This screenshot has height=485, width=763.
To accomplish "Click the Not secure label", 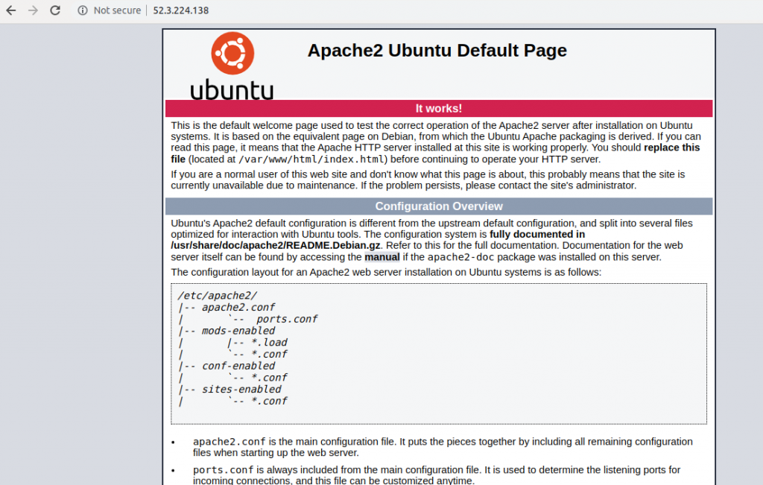I will coord(117,10).
